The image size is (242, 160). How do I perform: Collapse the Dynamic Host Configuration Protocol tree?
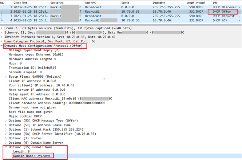[2, 46]
